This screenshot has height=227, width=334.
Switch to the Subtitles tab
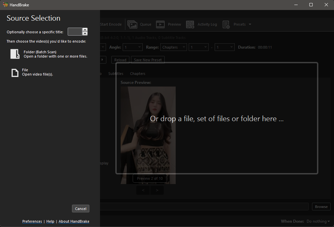tap(116, 74)
